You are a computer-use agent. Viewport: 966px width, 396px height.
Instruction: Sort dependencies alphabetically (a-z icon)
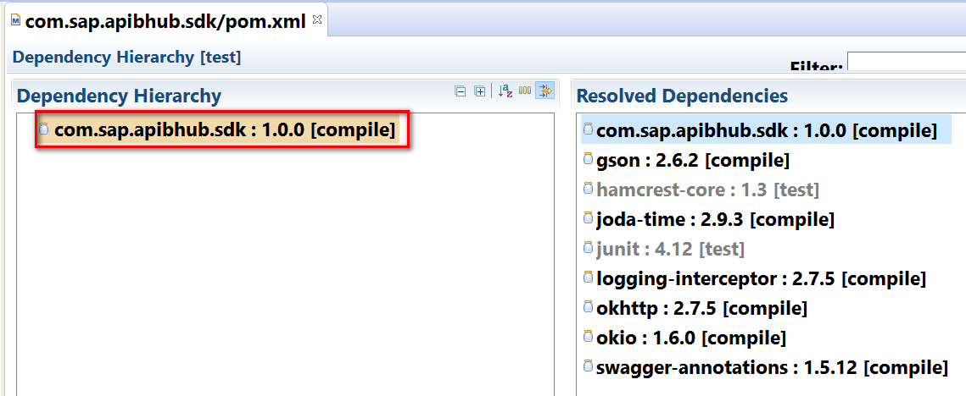pos(505,91)
